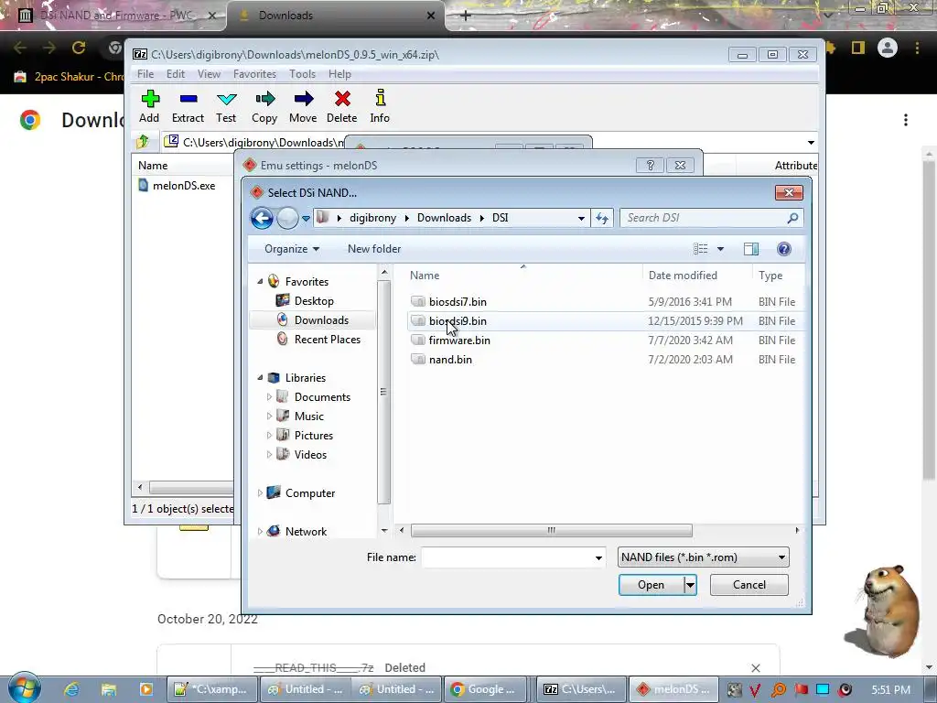
Task: Open 7-Zip Tools menu
Action: coord(302,74)
